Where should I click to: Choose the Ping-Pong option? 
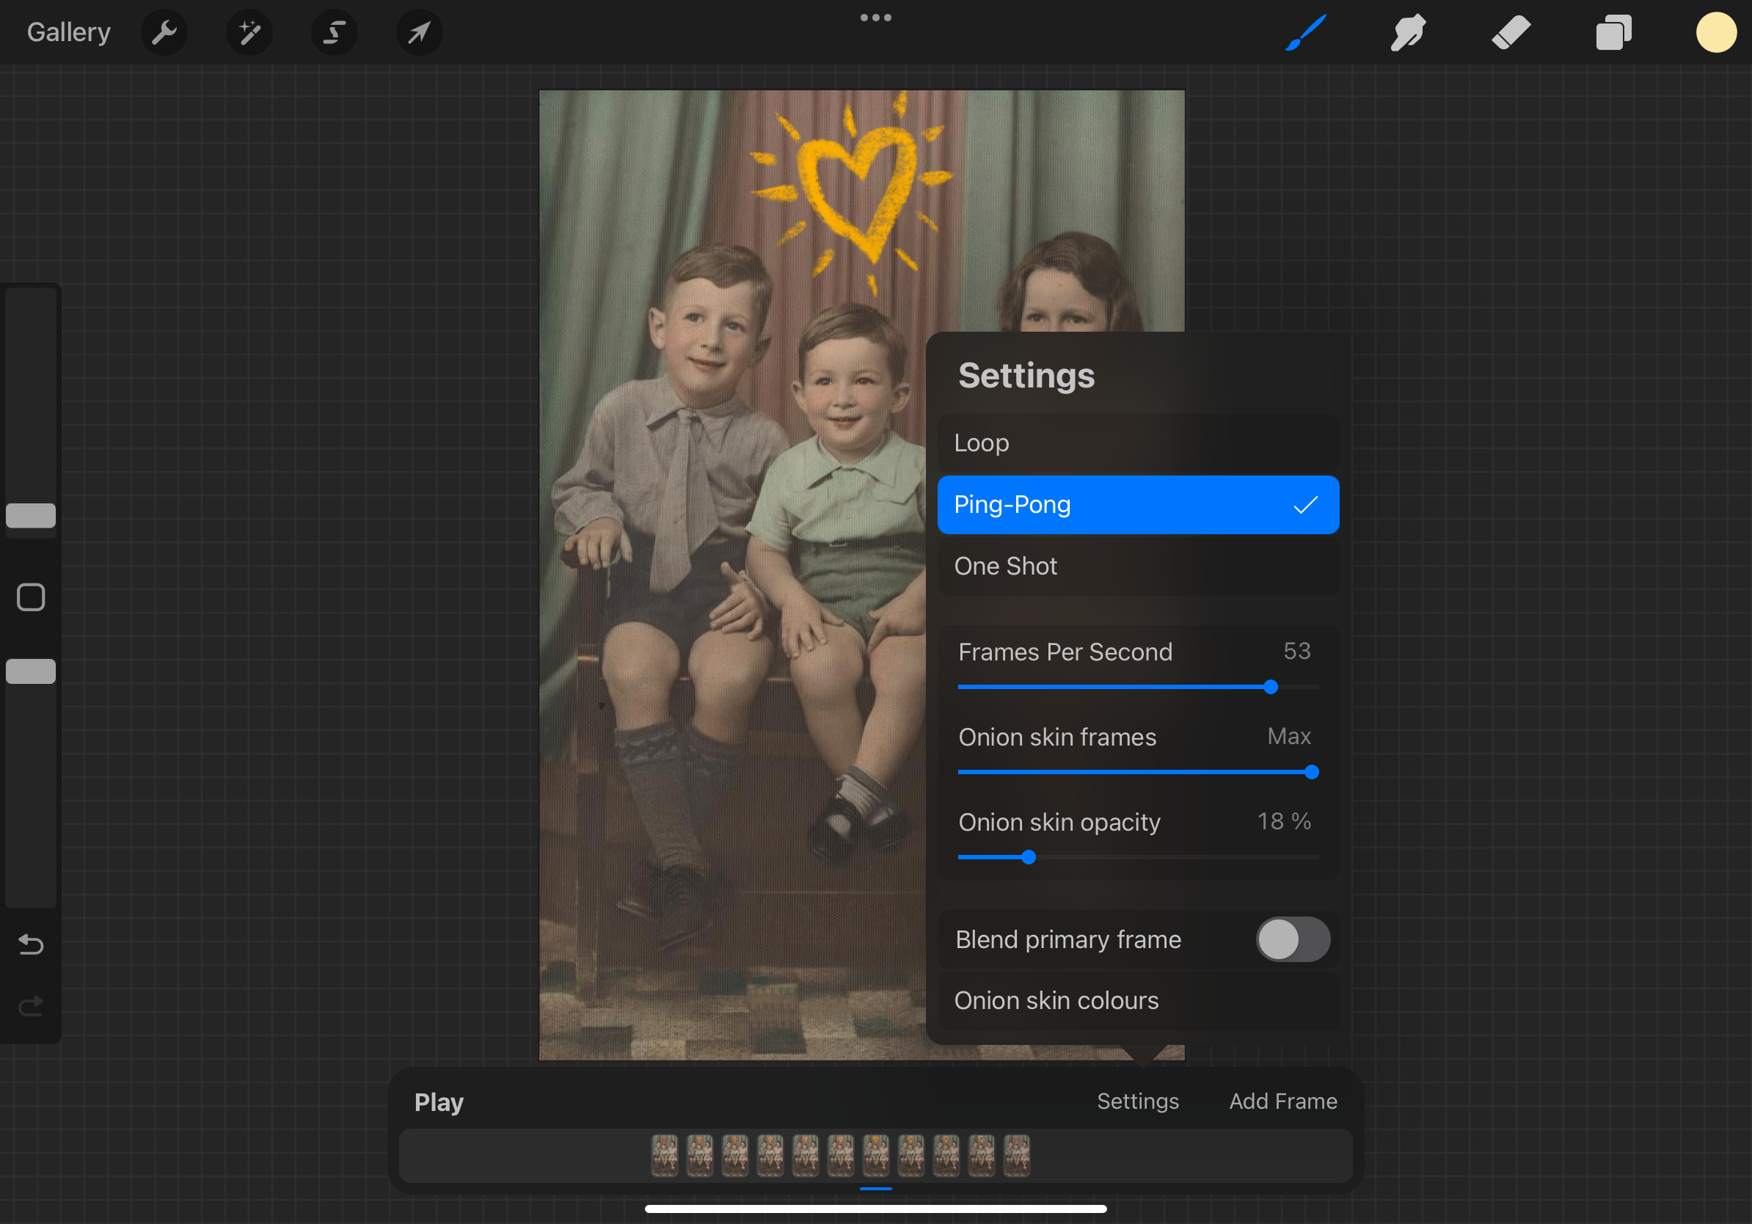click(1137, 504)
